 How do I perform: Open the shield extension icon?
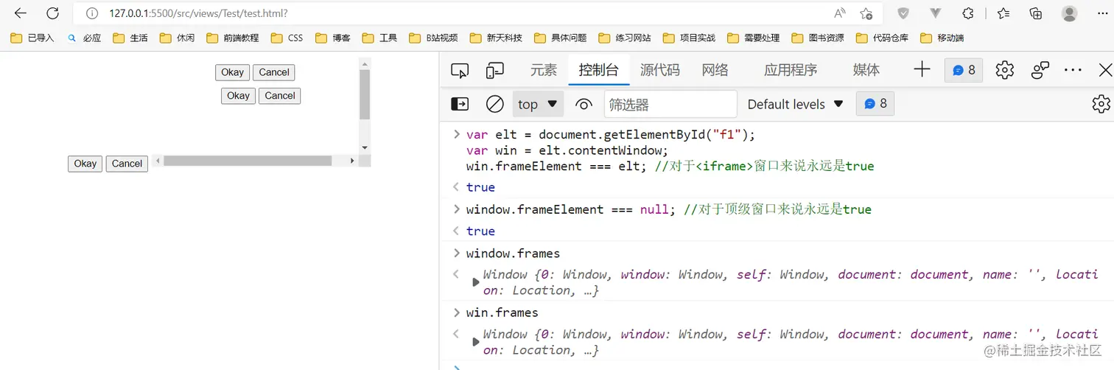click(903, 13)
